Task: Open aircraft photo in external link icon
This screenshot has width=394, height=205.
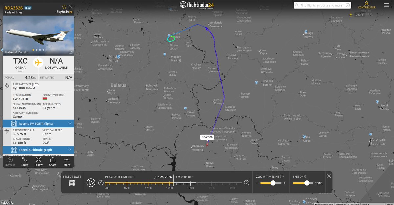Action: (x=71, y=52)
